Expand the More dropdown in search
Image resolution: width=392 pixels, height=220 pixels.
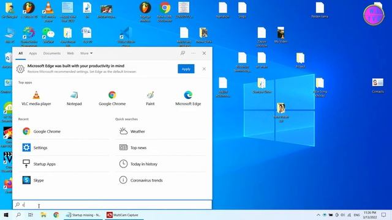coord(86,53)
